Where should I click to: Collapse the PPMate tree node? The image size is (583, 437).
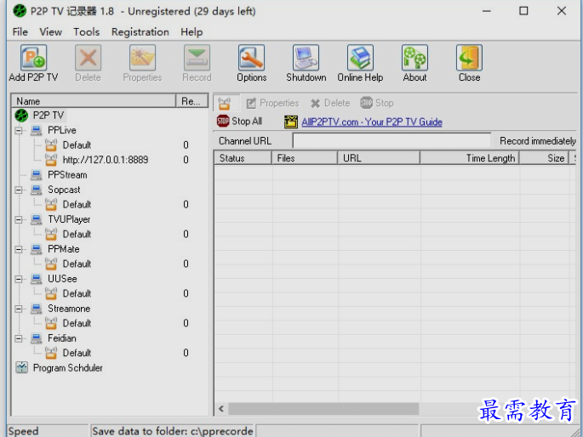click(18, 249)
